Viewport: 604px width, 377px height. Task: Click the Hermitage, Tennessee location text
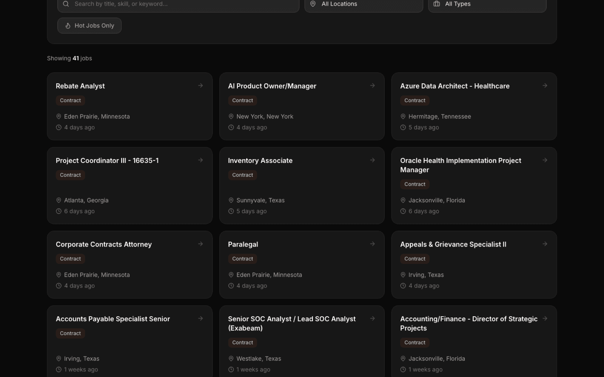440,116
